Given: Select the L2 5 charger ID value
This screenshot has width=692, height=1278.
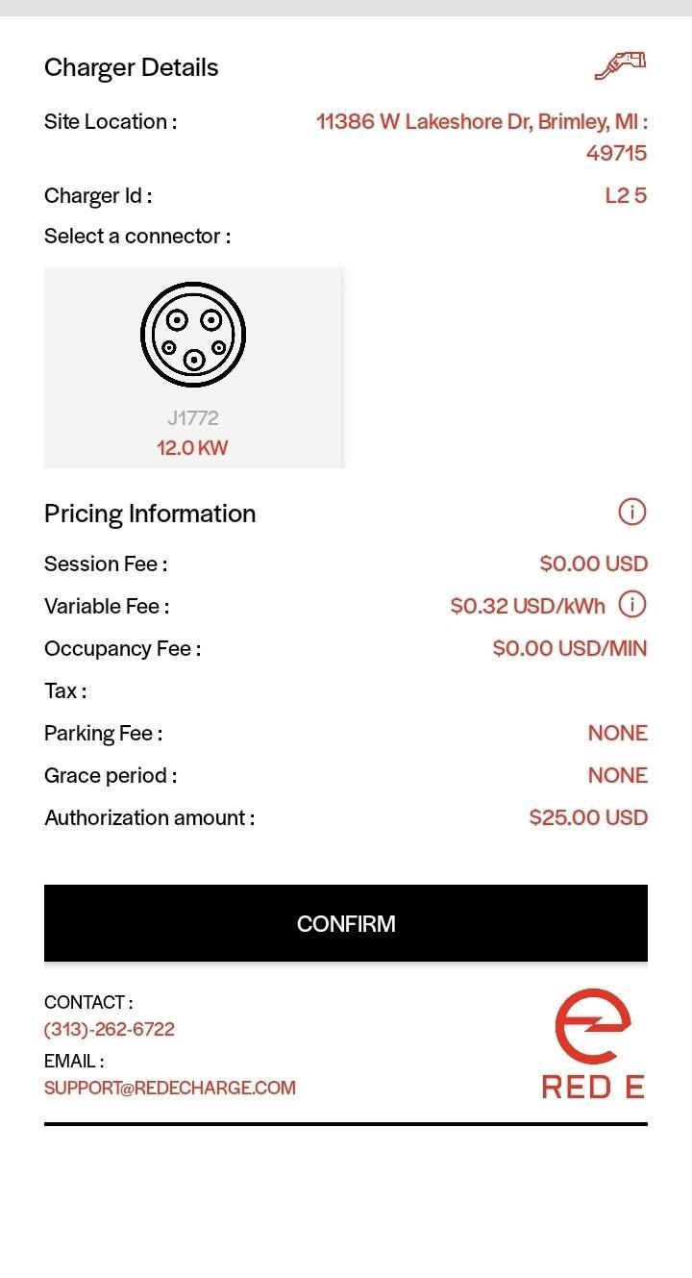Looking at the screenshot, I should 626,195.
